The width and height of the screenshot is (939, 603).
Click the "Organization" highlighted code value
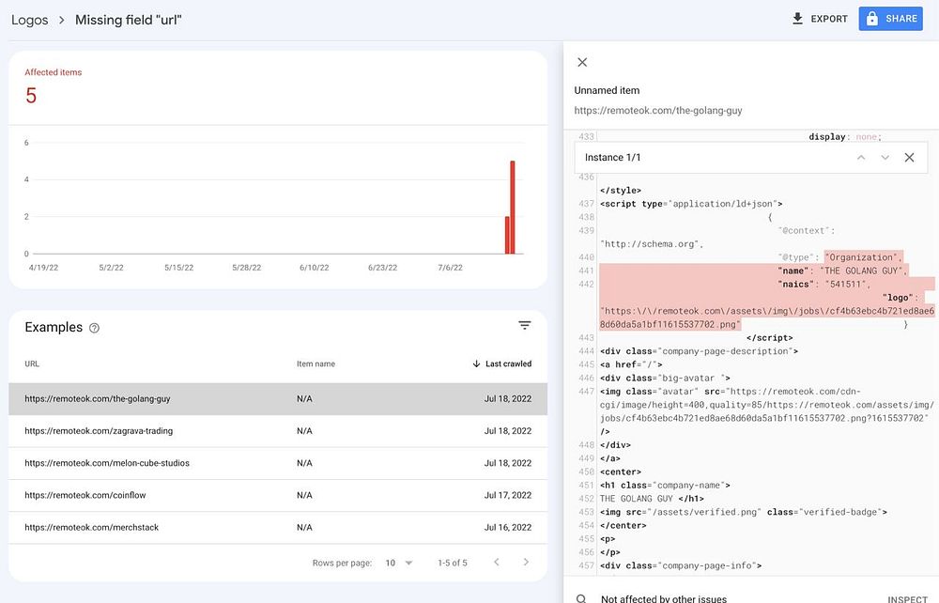coord(862,257)
